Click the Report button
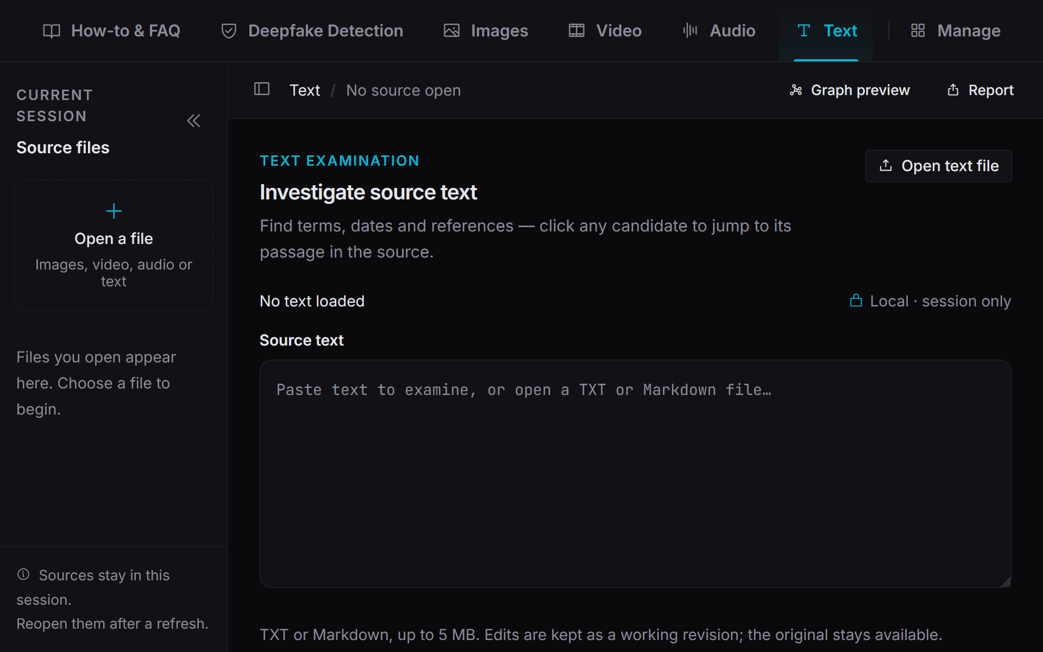This screenshot has height=652, width=1043. click(980, 90)
